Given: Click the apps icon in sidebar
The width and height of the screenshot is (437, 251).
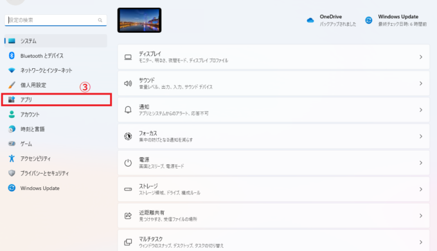Looking at the screenshot, I should click(12, 99).
